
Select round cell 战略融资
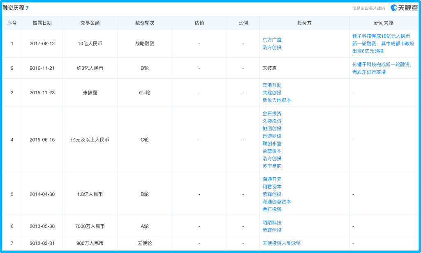(x=144, y=43)
